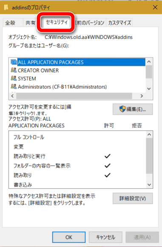Open 詳細設定(V) advanced settings
Viewport: 162px width, 247px height.
coord(133,198)
